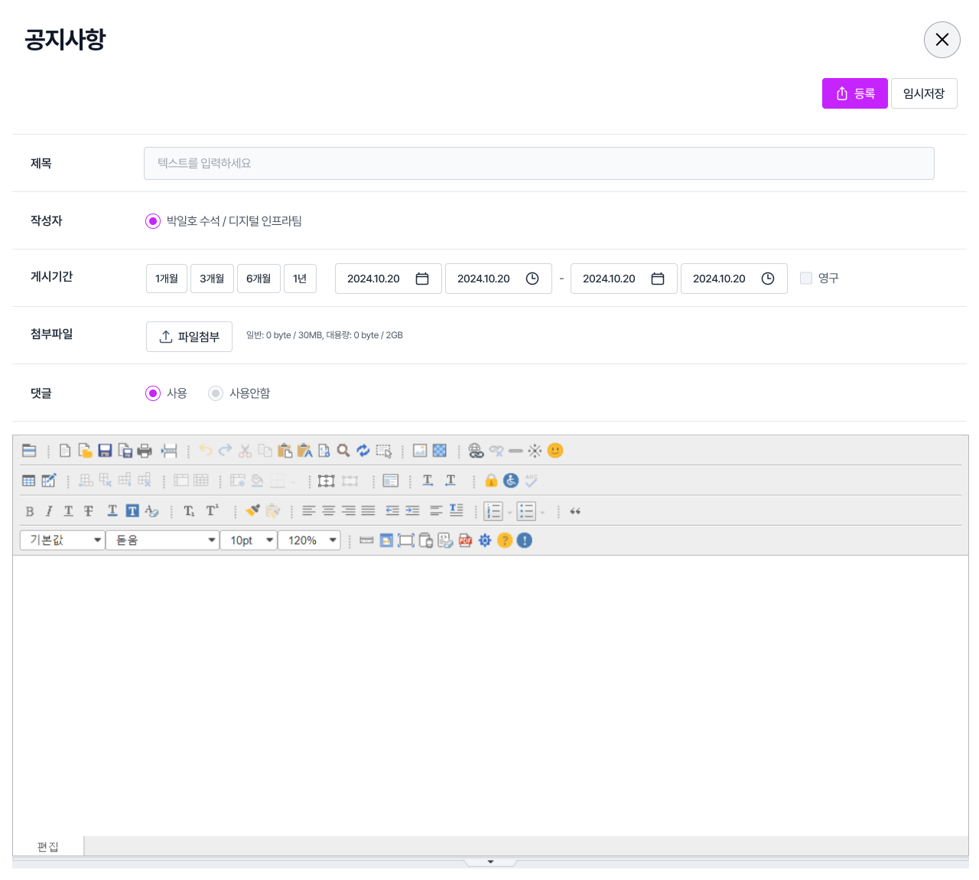Screen dimensions: 979x880
Task: Insert a table using the table icon
Action: click(x=29, y=481)
